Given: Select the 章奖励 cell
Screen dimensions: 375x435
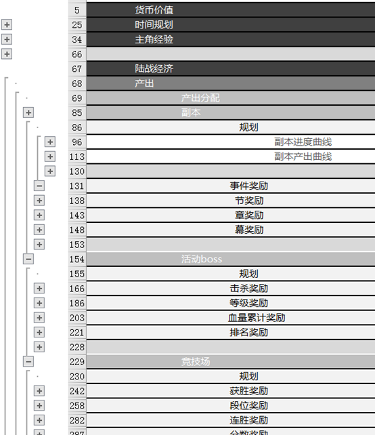Looking at the screenshot, I should (231, 215).
